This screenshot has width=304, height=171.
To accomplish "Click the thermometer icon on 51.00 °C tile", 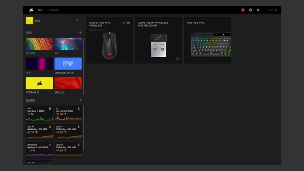I will click(79, 108).
